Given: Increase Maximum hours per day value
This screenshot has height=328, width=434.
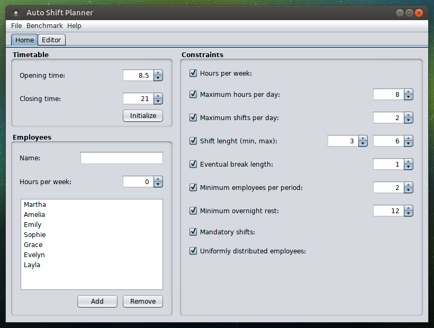Looking at the screenshot, I should [x=408, y=92].
